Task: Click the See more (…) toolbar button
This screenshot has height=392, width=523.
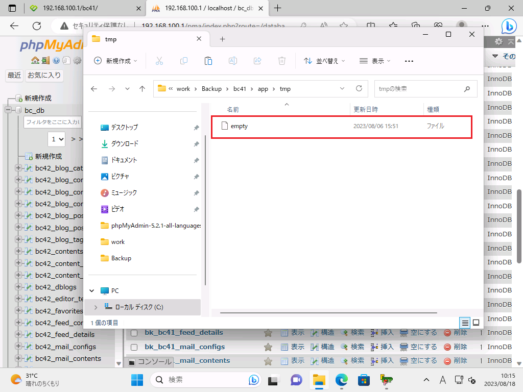Action: tap(409, 61)
